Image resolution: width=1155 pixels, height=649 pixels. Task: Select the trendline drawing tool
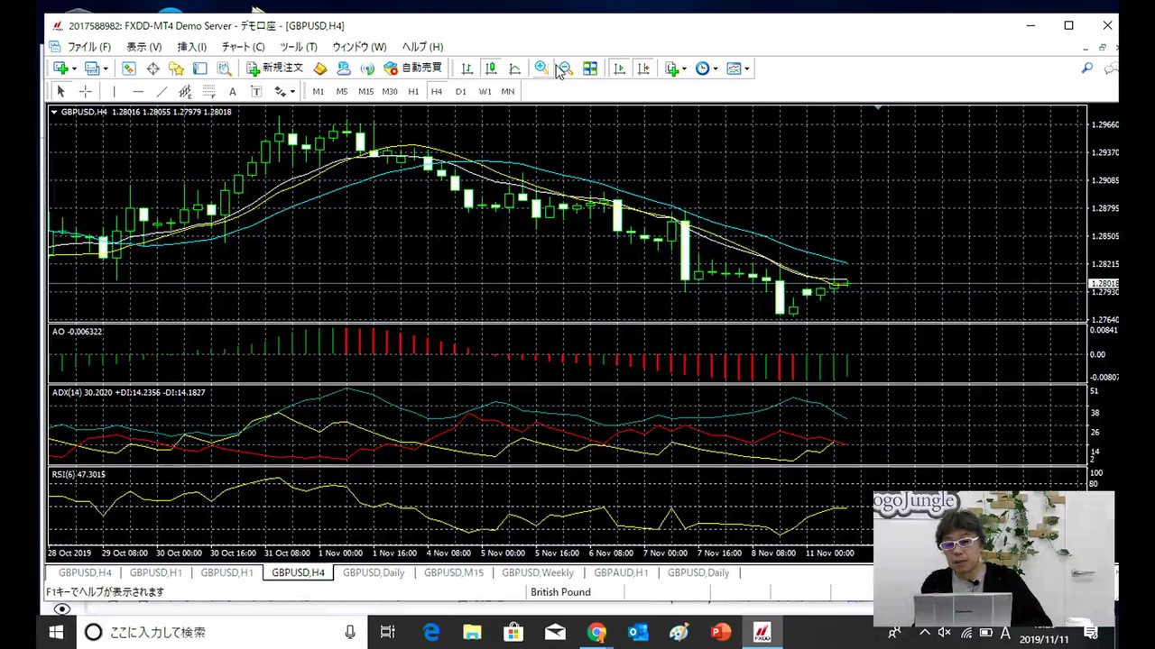tap(162, 91)
